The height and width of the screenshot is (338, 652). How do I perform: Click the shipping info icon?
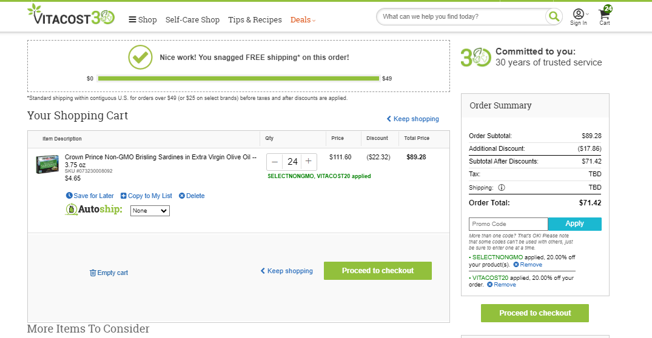tap(502, 188)
